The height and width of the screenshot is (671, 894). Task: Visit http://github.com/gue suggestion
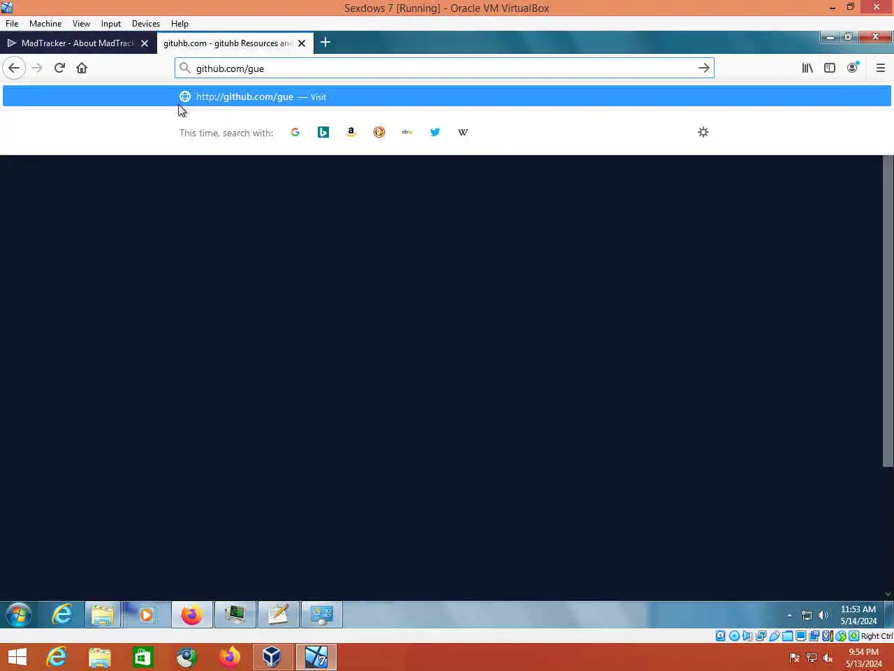(447, 96)
